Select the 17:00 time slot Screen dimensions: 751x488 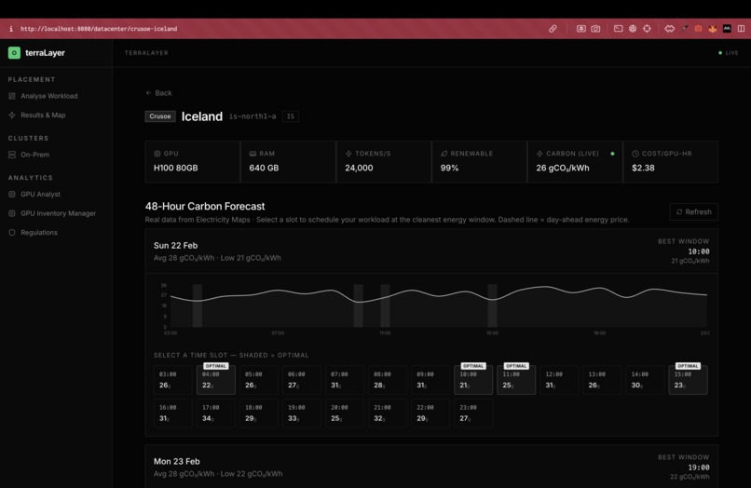[216, 413]
